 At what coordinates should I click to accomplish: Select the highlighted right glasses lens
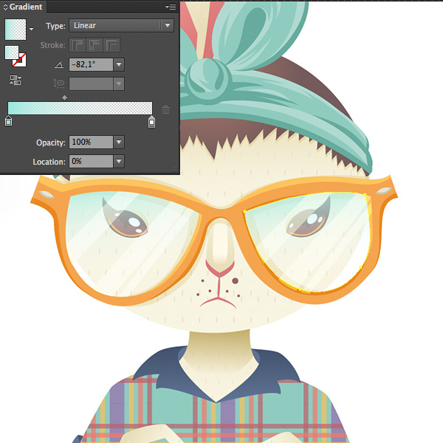pos(308,243)
